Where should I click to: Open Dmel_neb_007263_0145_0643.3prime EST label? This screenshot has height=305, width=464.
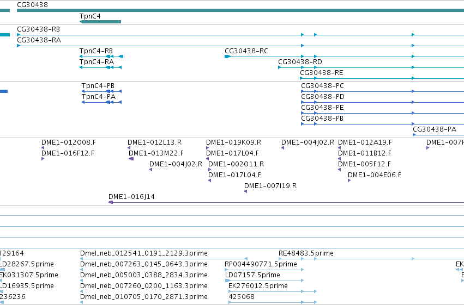coord(144,264)
